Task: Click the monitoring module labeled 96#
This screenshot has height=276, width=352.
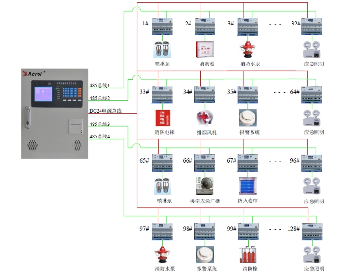Action: pyautogui.click(x=312, y=163)
